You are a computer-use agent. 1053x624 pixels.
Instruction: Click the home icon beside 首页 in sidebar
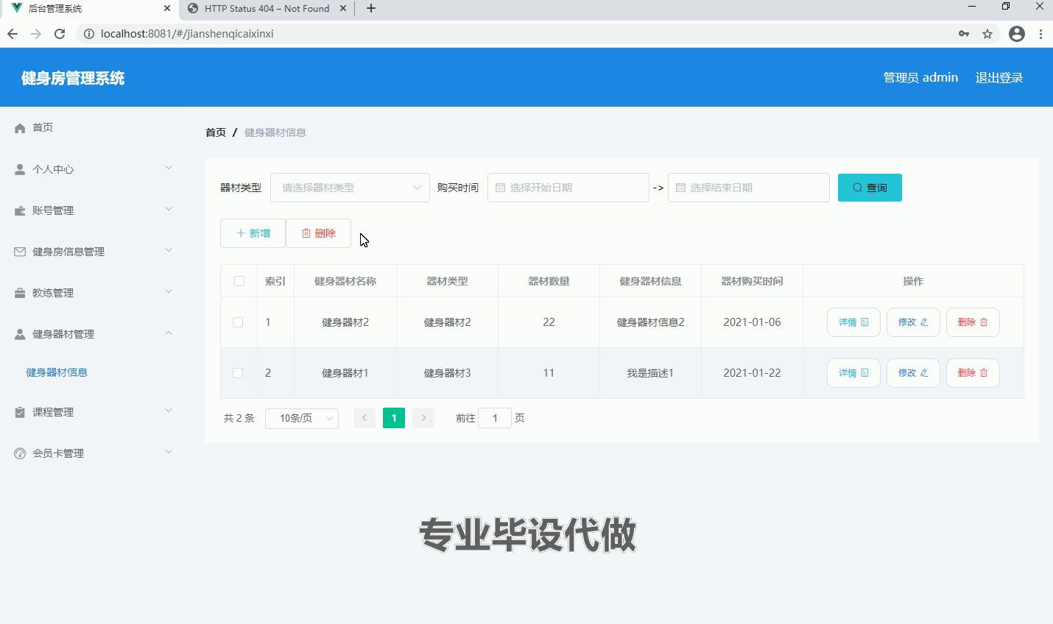tap(20, 128)
